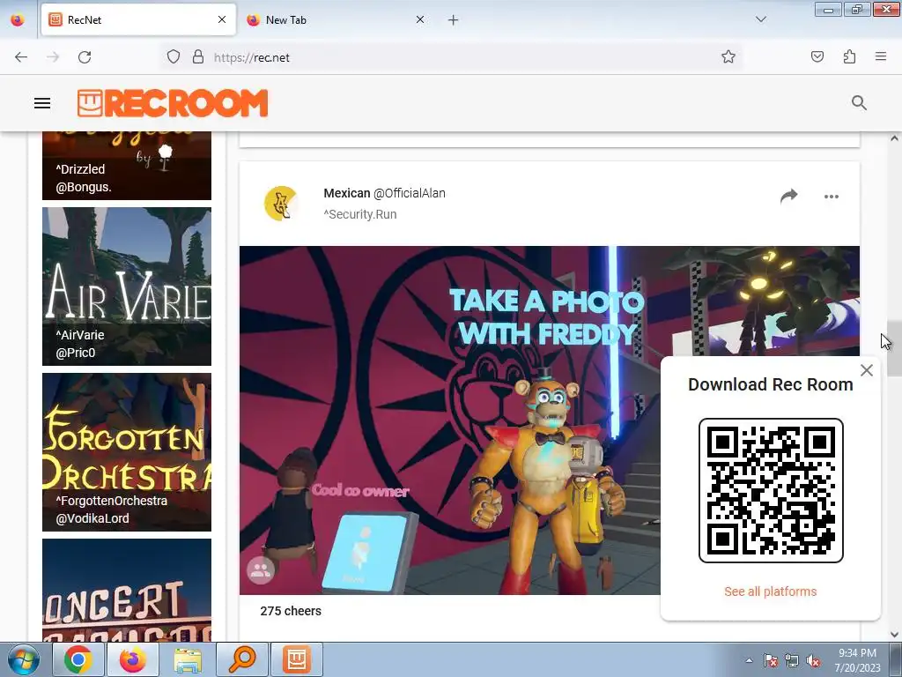Click the Firefox View icon

pyautogui.click(x=18, y=19)
